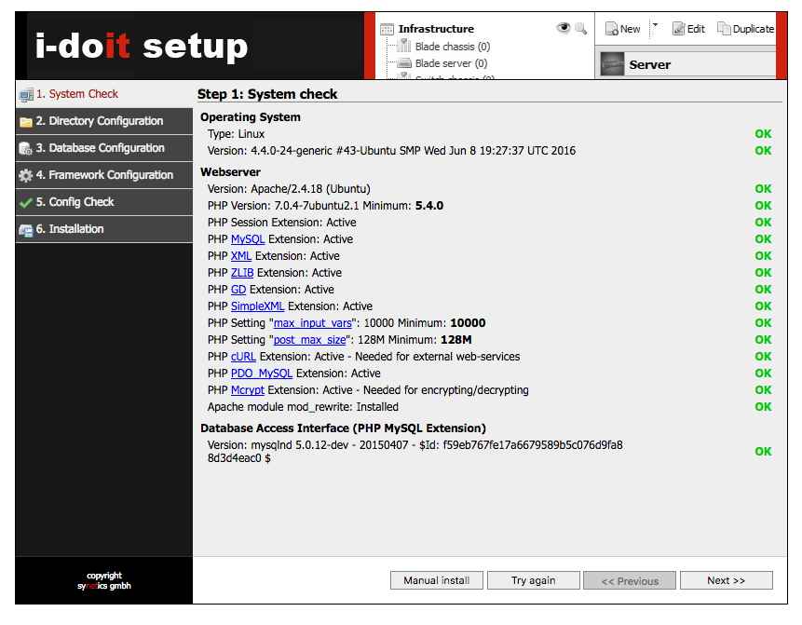Follow the ZLIB extension link
The height and width of the screenshot is (625, 802).
click(x=242, y=273)
